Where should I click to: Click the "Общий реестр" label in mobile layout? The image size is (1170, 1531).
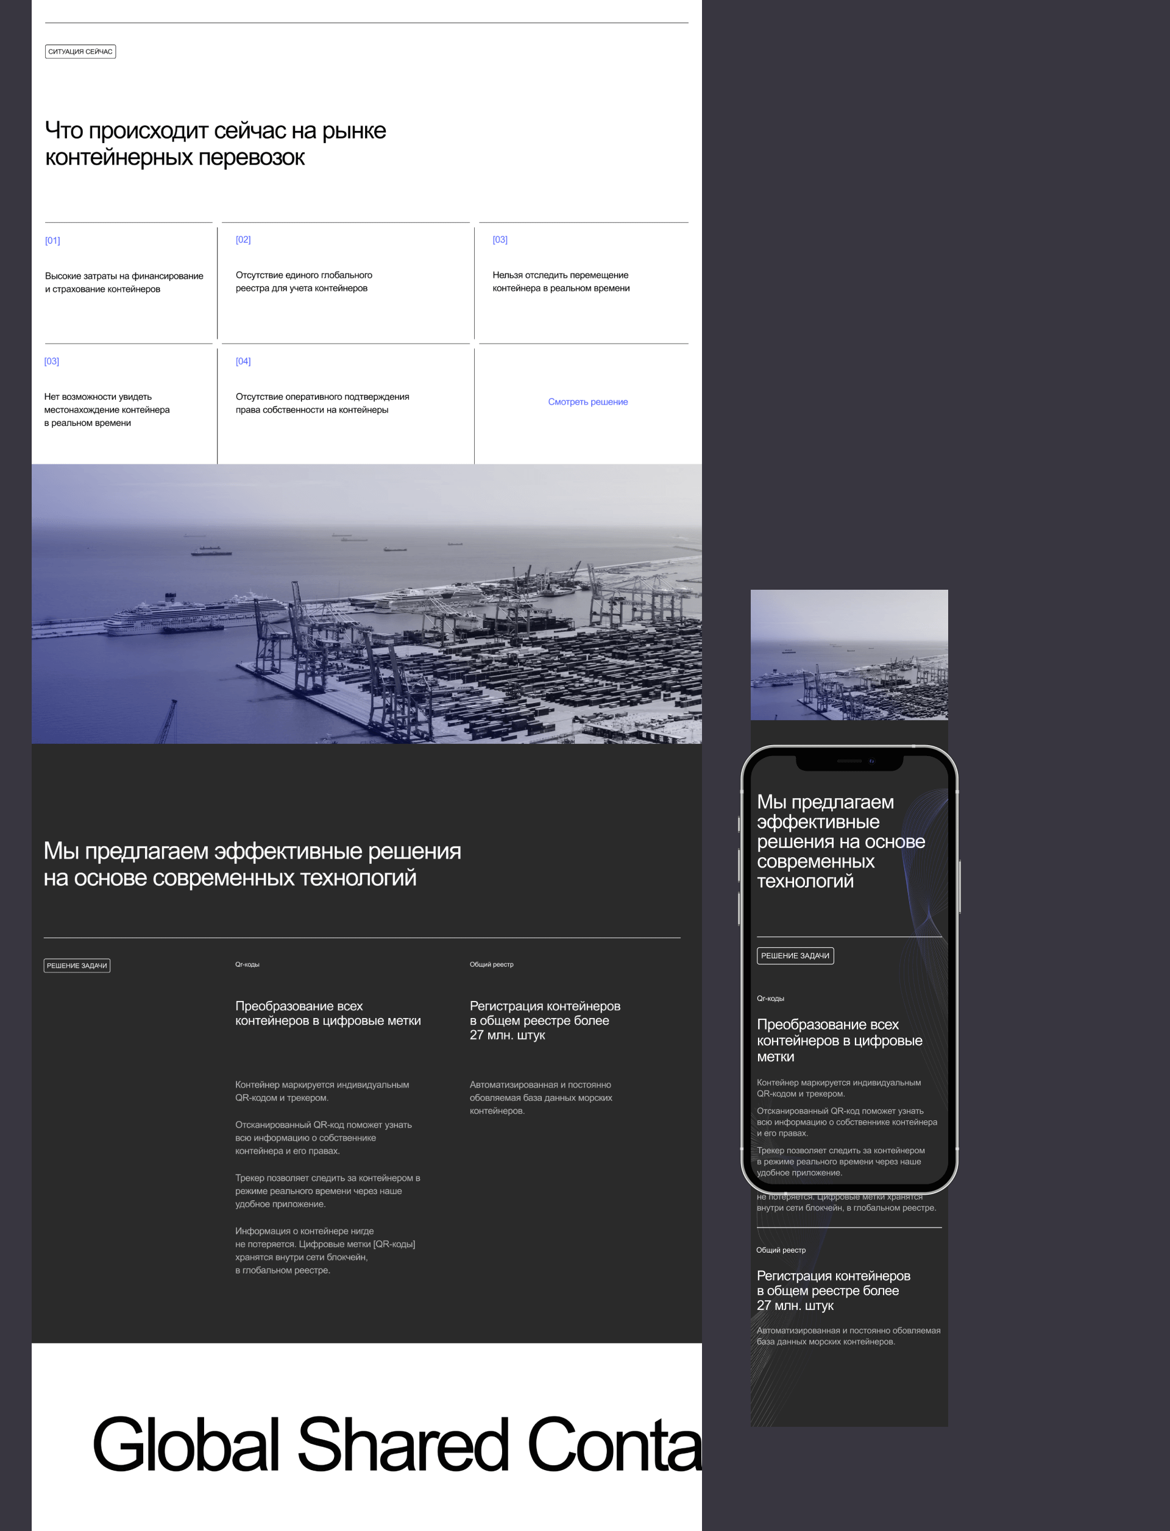(781, 1250)
